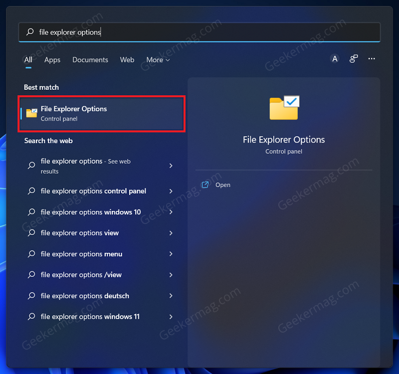Expand 'See web results' suggestion chevron
This screenshot has width=399, height=374.
coord(171,166)
